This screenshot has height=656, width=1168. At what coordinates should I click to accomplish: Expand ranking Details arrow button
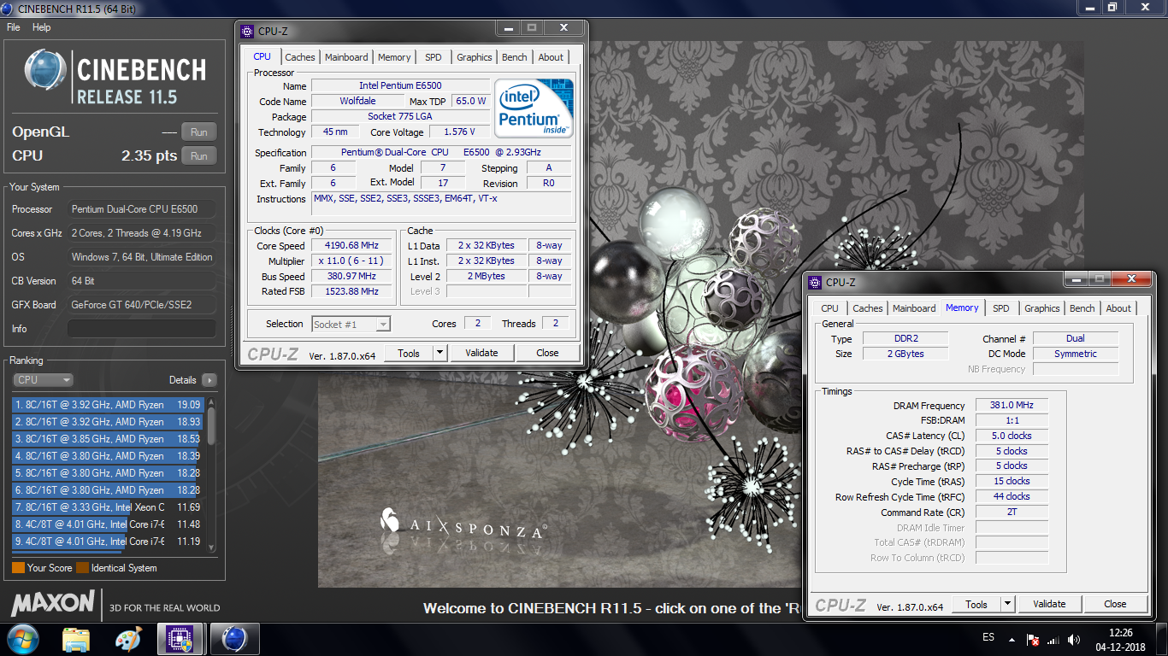tap(209, 380)
